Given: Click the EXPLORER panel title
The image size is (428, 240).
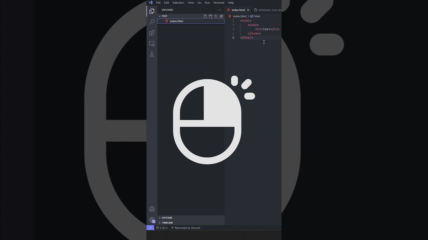Looking at the screenshot, I should [168, 10].
